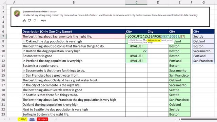Select row 7 header
This screenshot has height=122, width=217.
pos(3,36)
